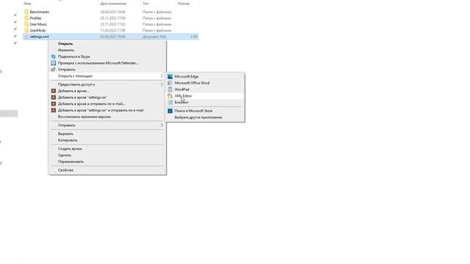Share the file via the Skype icon
Screen dimensions: 470x264
54,56
